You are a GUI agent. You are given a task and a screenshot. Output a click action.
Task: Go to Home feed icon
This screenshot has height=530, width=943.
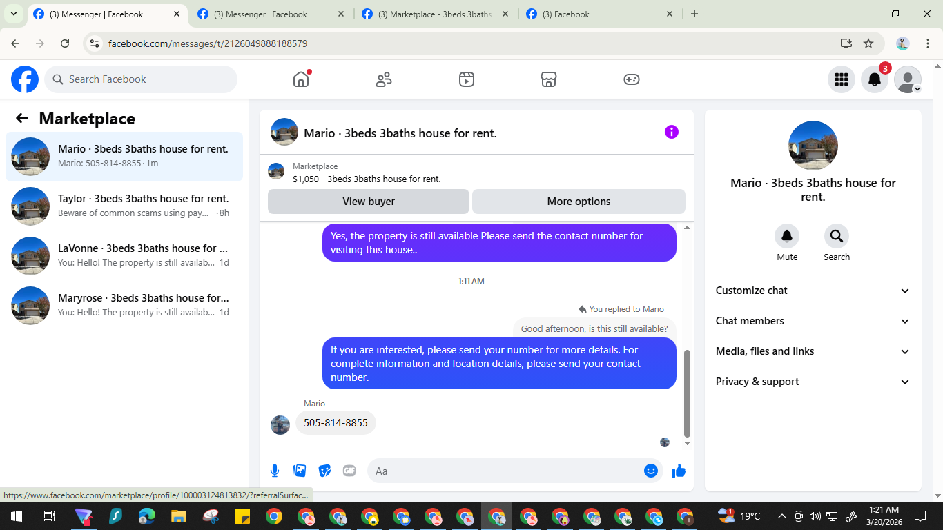(301, 79)
